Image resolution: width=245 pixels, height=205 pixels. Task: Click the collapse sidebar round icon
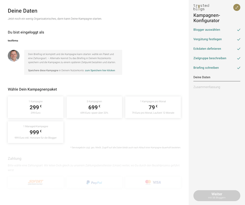237,7
